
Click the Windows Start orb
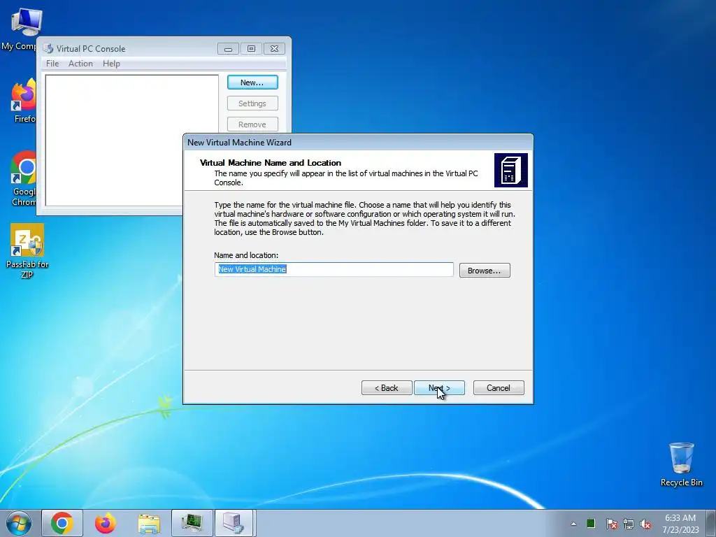[19, 523]
